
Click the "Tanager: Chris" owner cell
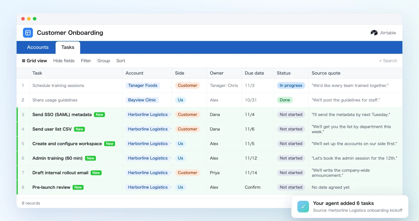[224, 85]
